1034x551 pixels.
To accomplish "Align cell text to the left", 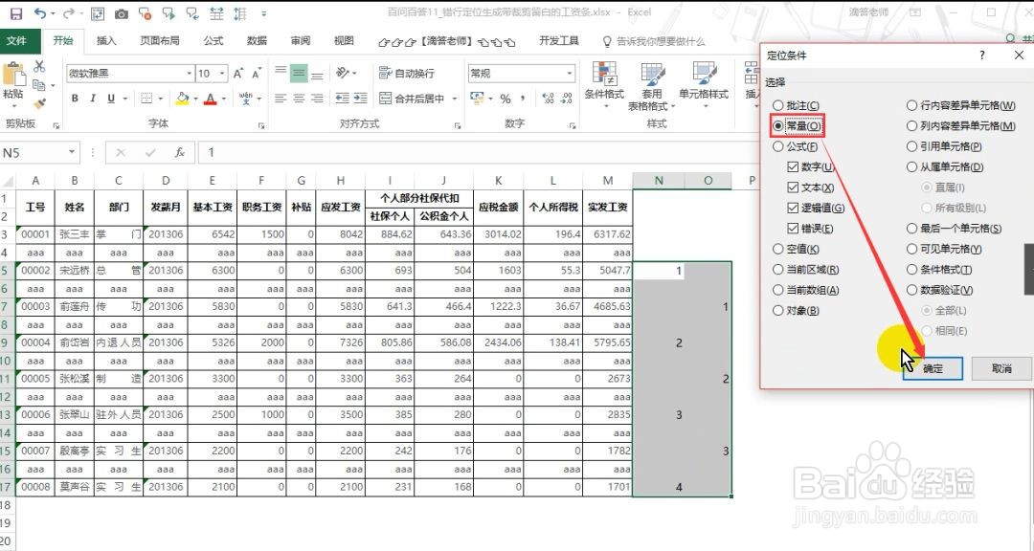I will [281, 99].
